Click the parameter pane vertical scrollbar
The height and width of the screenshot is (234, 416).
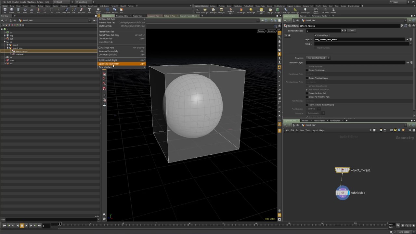point(414,70)
